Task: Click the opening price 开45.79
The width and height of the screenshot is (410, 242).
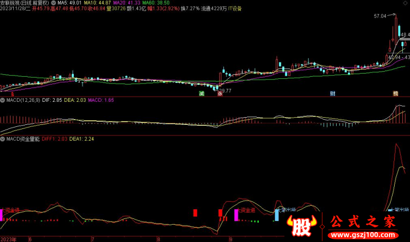Action: [x=41, y=9]
